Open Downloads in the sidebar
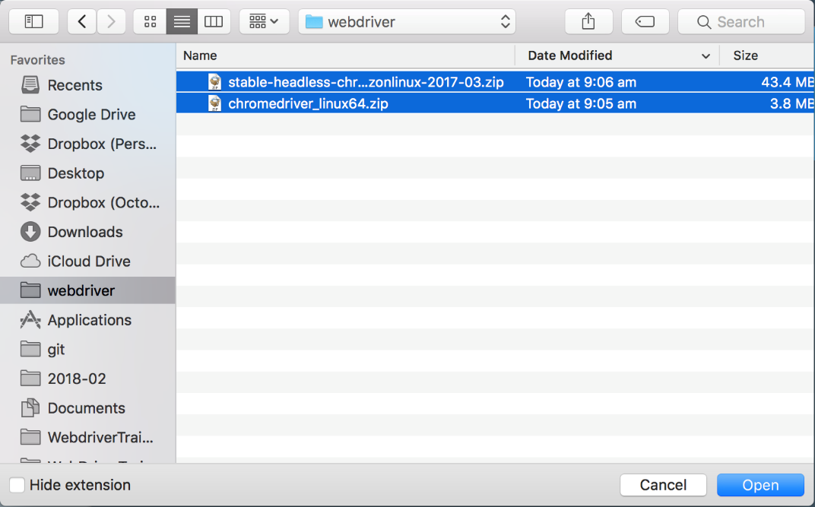Screen dimensions: 815x507 84,232
